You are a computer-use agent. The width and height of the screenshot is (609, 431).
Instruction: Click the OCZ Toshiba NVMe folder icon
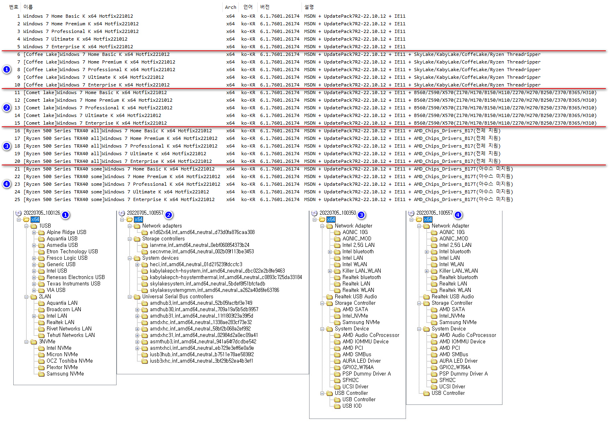point(41,361)
